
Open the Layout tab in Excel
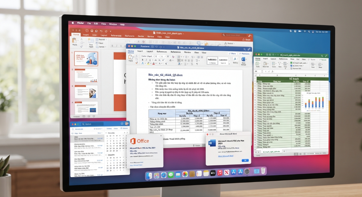273,59
